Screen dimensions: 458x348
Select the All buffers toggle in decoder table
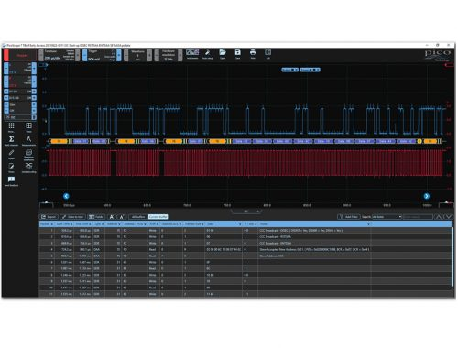click(138, 217)
